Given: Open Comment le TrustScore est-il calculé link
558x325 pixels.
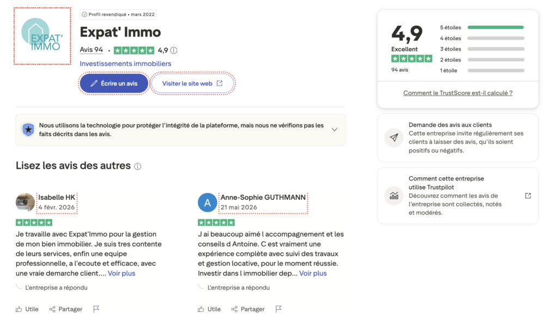Looking at the screenshot, I should [458, 93].
